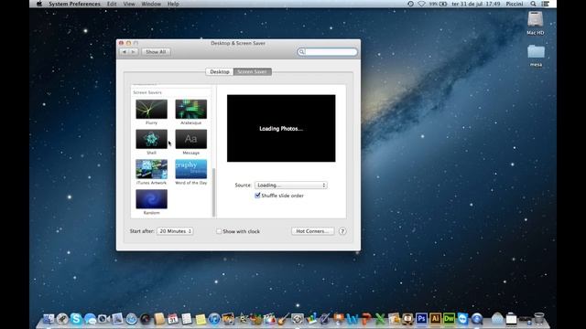The image size is (586, 329).
Task: Open Messages speech bubble icon in Dock
Action: click(x=90, y=319)
